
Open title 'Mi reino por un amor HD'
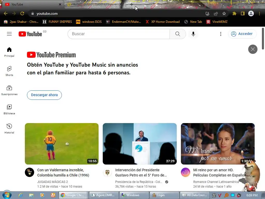219,172
